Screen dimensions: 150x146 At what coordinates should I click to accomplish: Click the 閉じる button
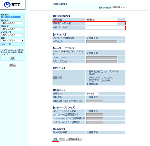pos(12,65)
